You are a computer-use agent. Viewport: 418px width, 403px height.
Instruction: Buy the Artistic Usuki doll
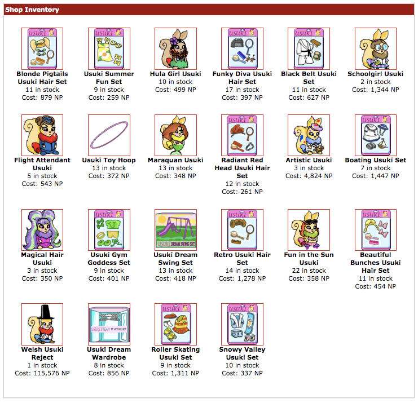click(x=309, y=135)
